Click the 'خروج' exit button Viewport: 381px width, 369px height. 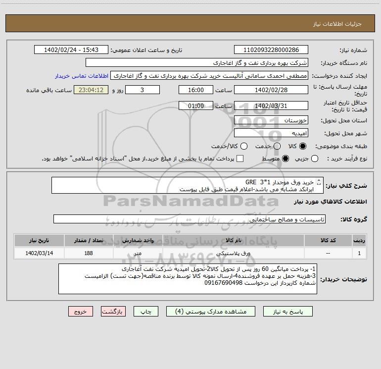81,312
